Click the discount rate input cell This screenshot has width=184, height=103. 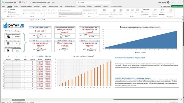click(17, 50)
